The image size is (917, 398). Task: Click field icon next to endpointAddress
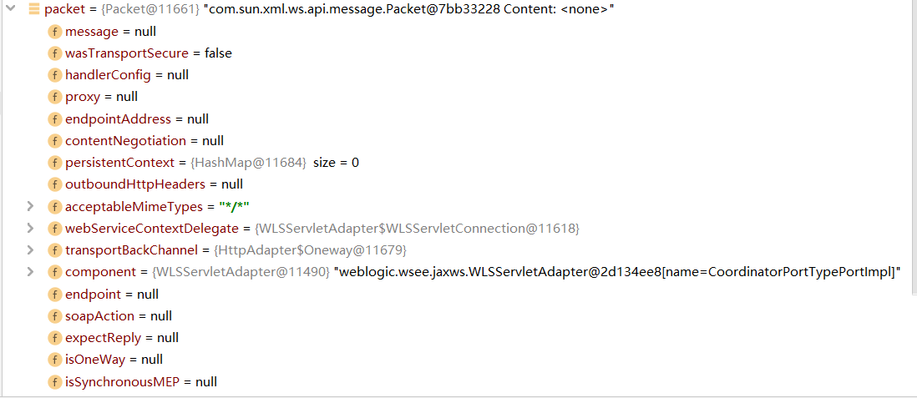[x=55, y=119]
